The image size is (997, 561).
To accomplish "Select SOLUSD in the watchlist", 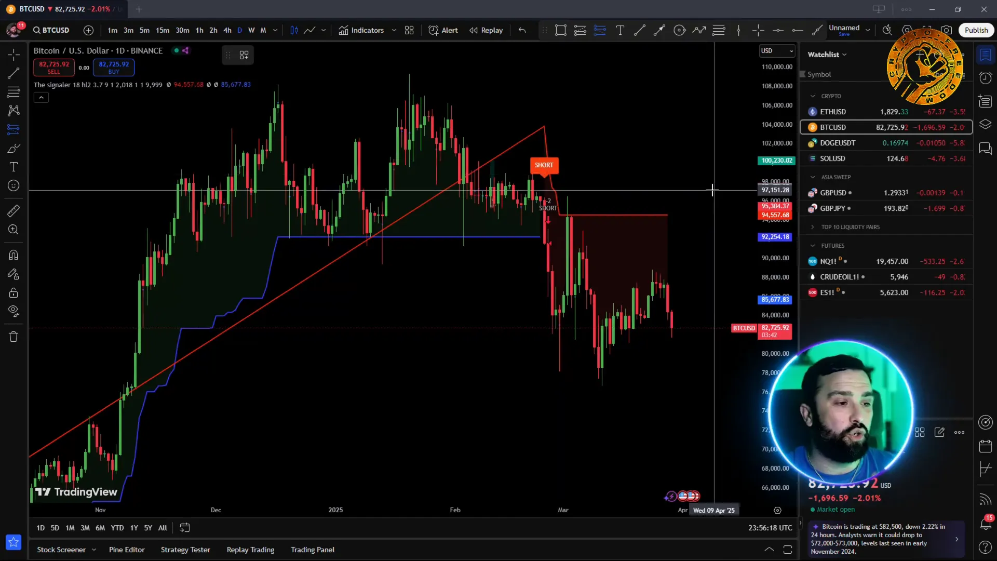I will (886, 158).
